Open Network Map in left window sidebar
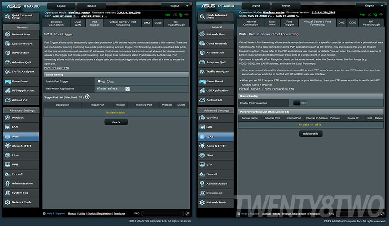The image size is (389, 226). [x=21, y=34]
